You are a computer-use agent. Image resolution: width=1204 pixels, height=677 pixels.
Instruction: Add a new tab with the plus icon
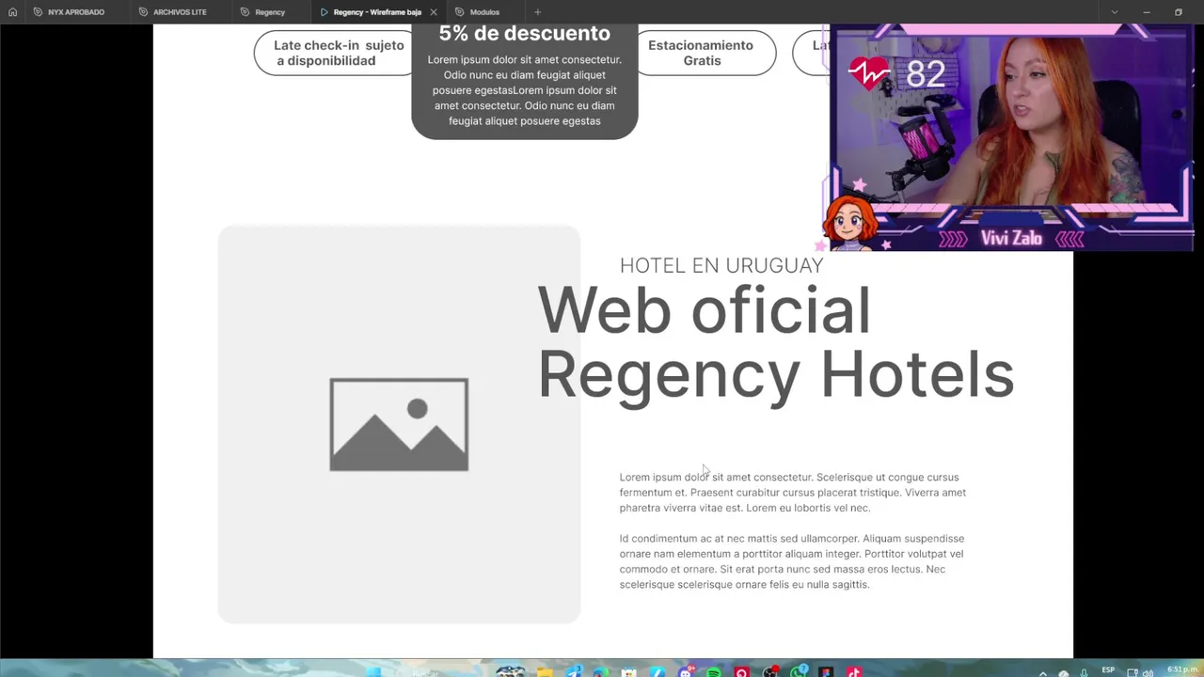[537, 12]
